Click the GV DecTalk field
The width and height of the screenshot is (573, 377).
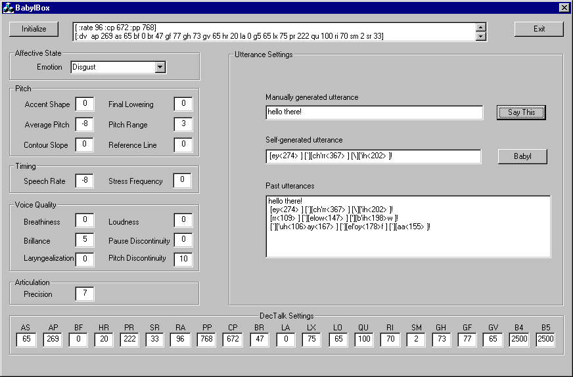click(x=493, y=340)
